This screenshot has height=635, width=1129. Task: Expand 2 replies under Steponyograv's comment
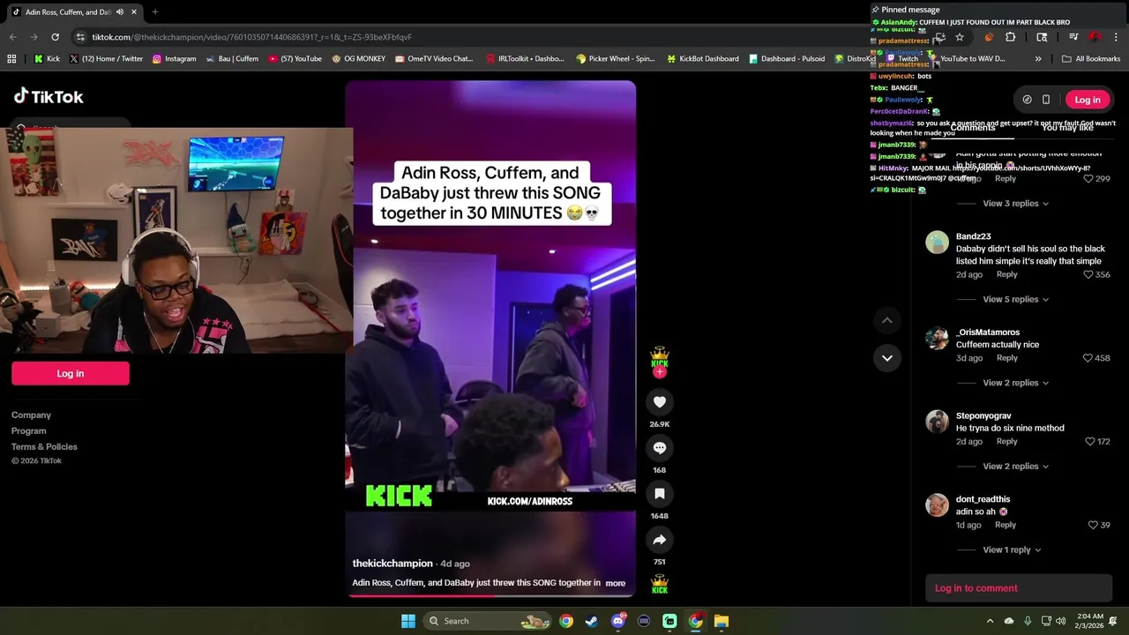(1015, 467)
